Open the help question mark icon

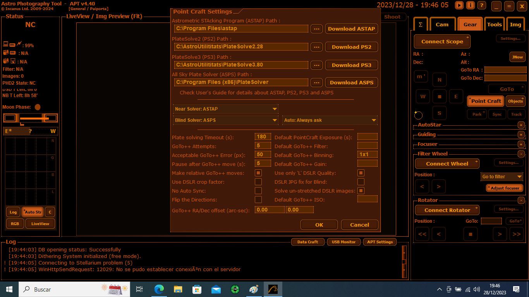click(482, 5)
